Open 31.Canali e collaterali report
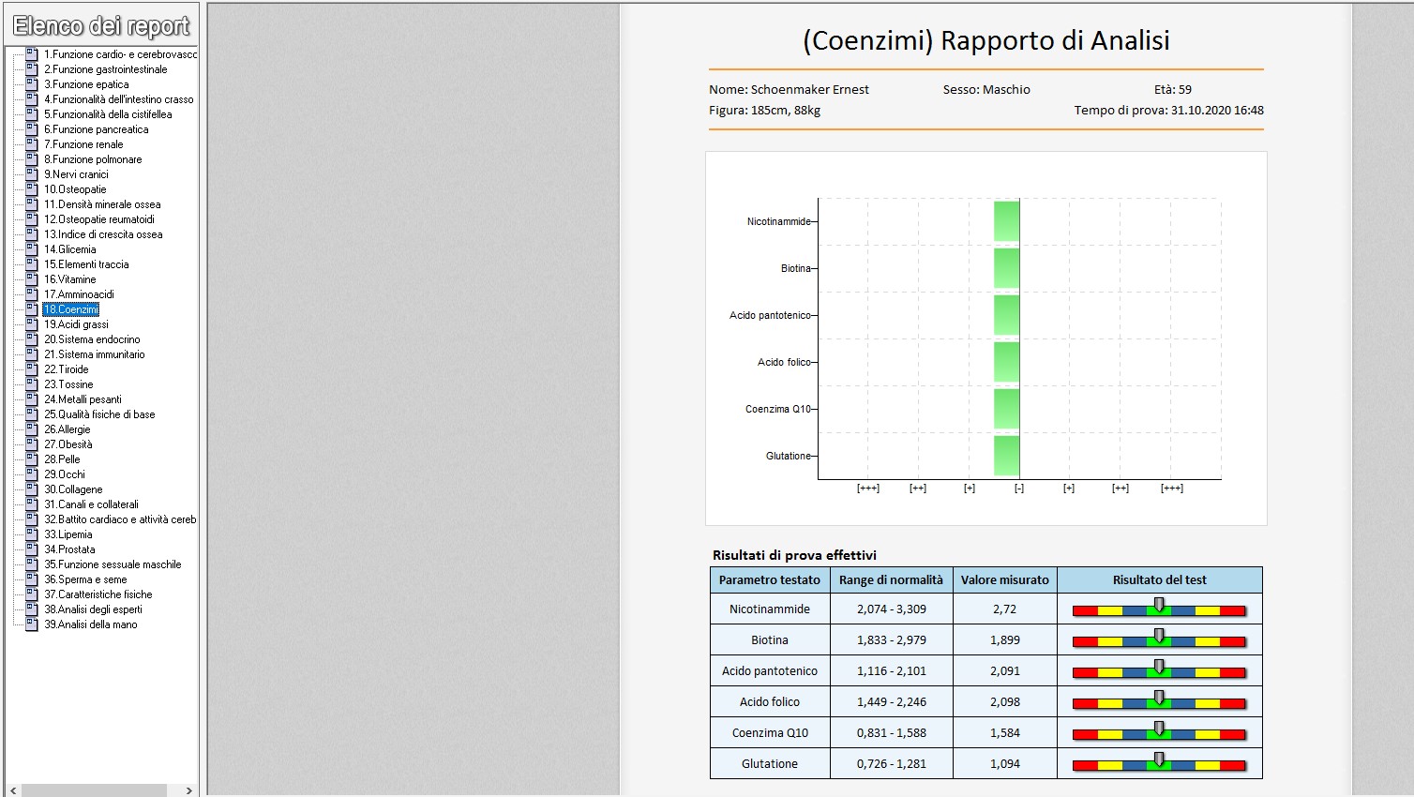The image size is (1414, 797). point(91,504)
